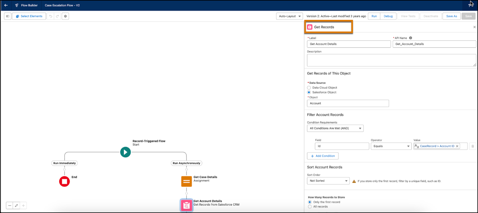The image size is (478, 213).
Task: Click the Run Immediately path label
Action: (64, 163)
